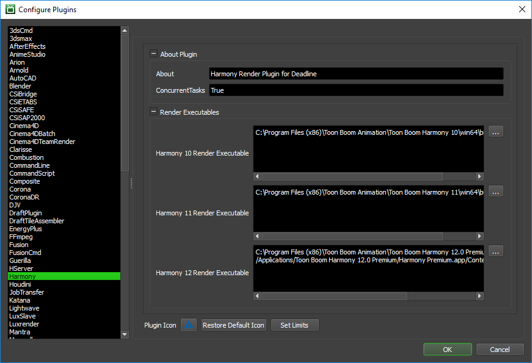
Task: Select Blender plugin
Action: [x=64, y=86]
